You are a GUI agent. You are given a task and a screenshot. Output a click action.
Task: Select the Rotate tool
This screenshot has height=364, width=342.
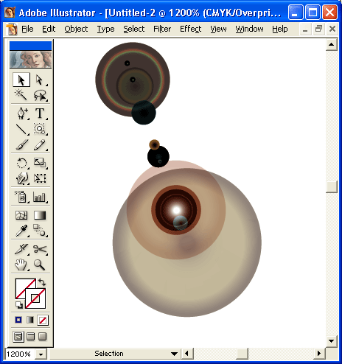tap(21, 163)
